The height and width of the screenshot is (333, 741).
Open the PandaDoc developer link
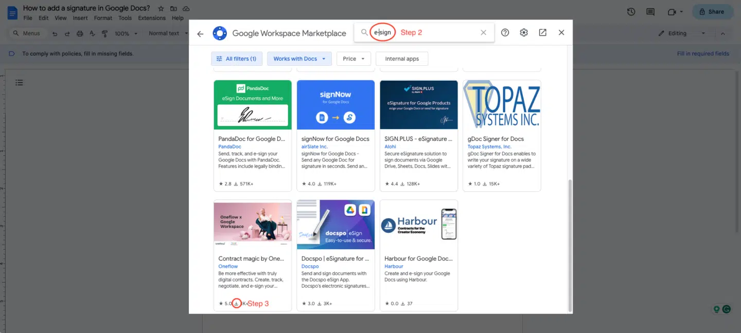point(230,146)
